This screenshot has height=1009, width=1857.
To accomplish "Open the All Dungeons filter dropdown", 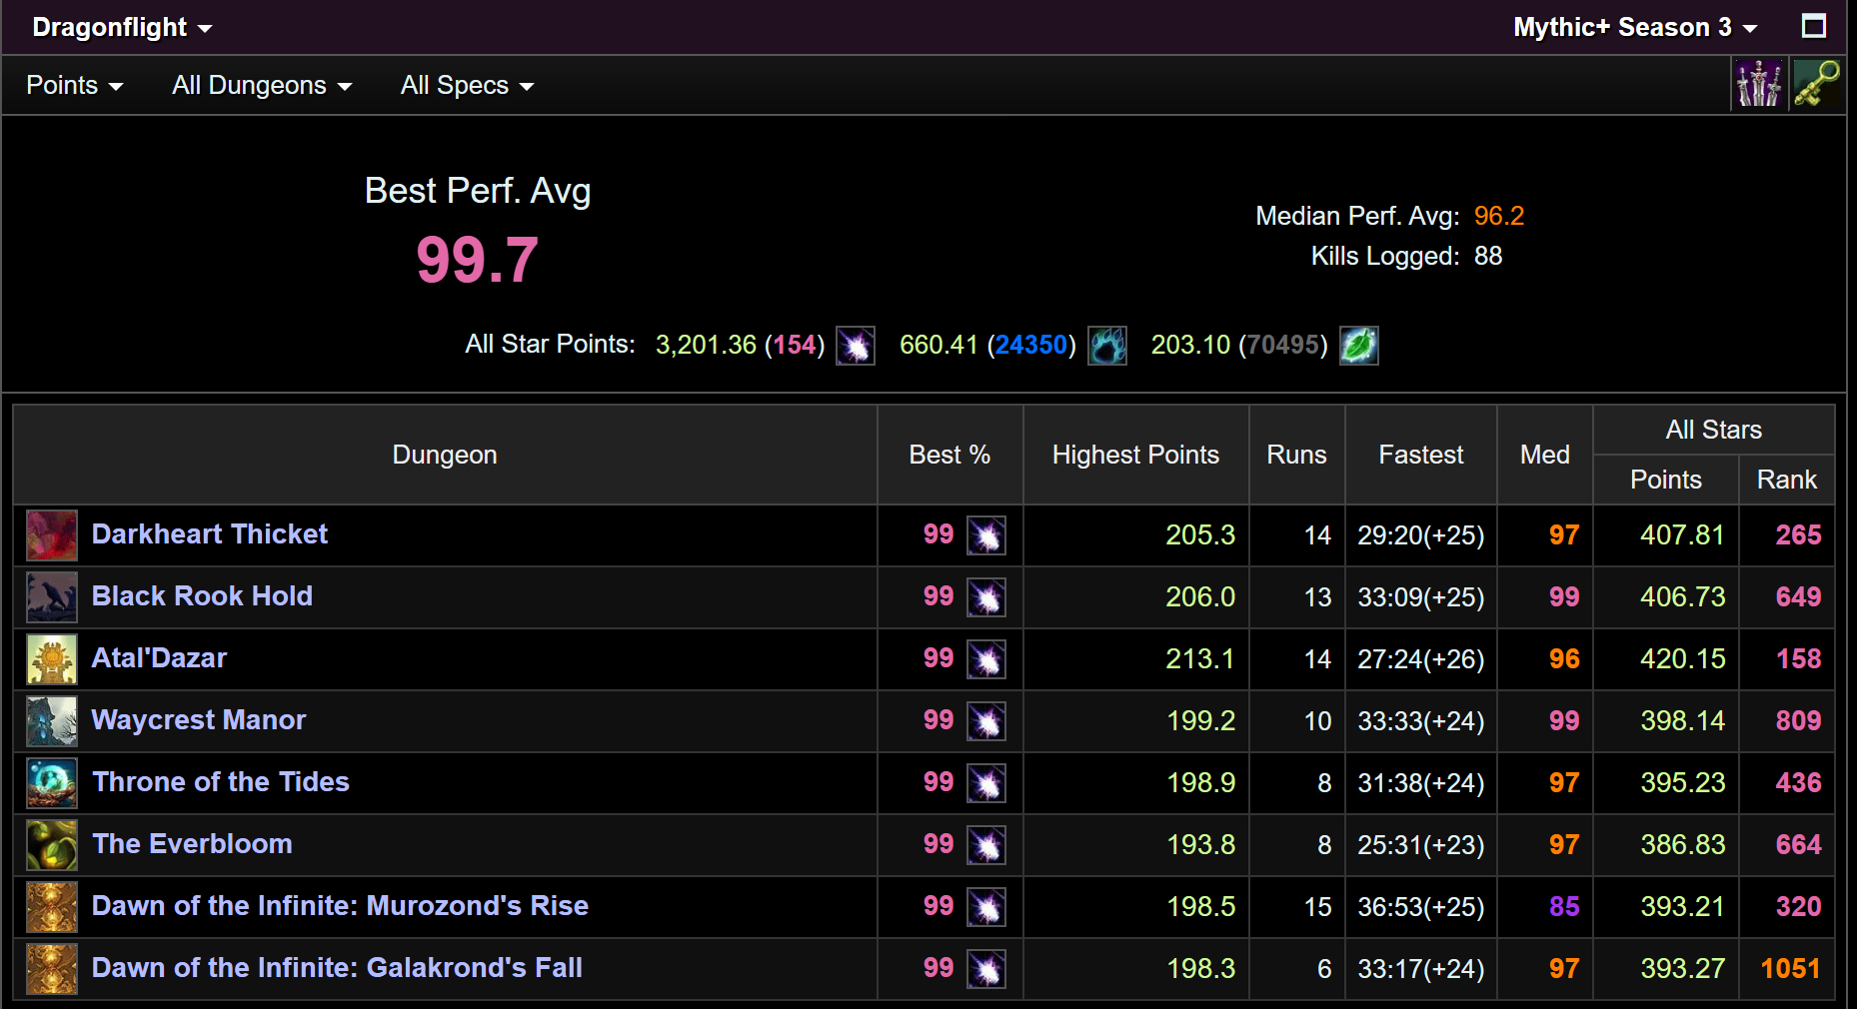I will (262, 85).
